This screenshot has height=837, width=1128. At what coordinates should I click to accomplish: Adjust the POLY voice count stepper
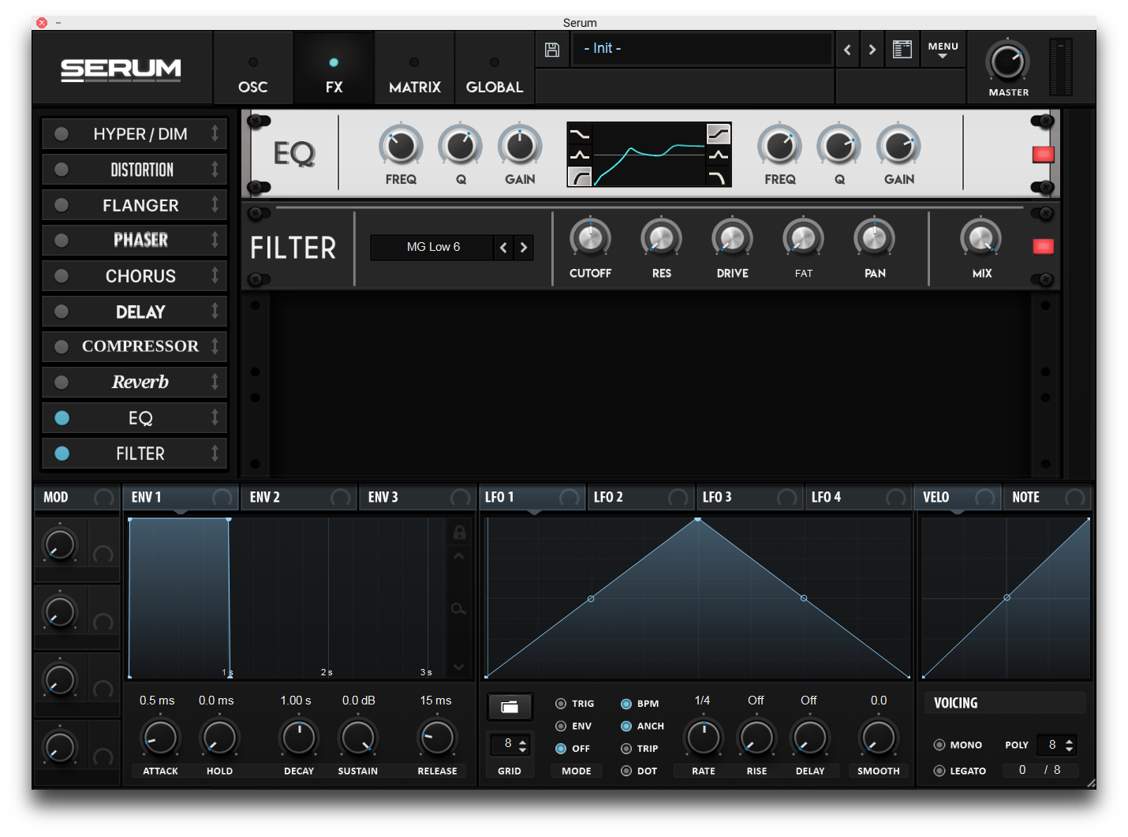(1069, 745)
